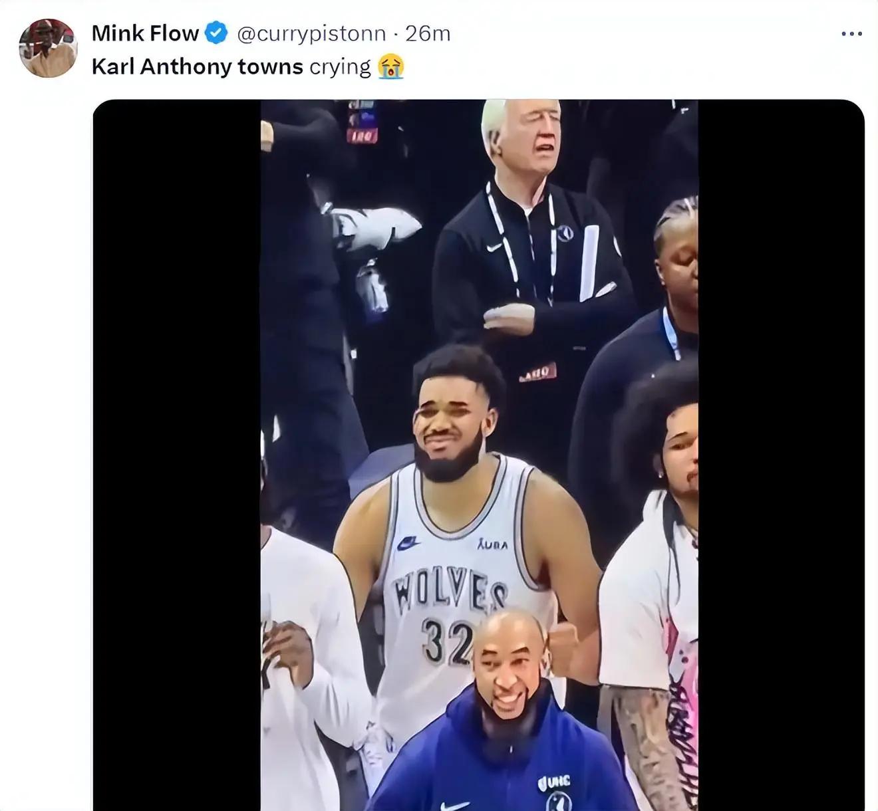Open the tweet via 26m timestamp
Viewport: 878px width, 811px height.
pos(428,33)
